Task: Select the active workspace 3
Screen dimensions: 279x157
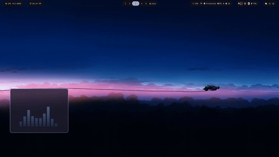Action: tap(136, 3)
